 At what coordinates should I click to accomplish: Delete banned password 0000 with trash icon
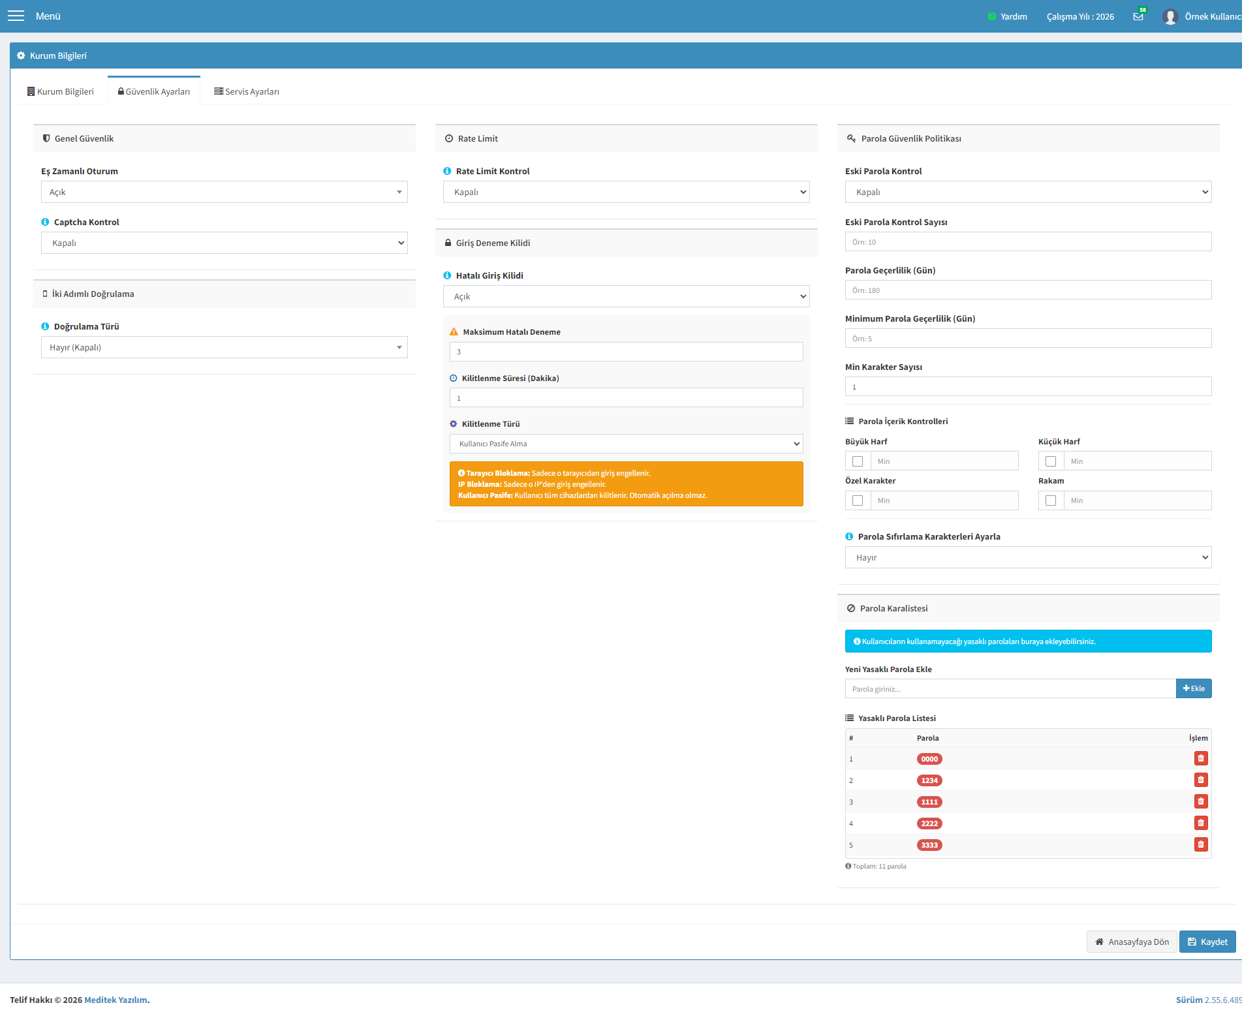pos(1201,758)
